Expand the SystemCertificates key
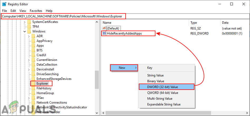Viewport: 250px width, 116px height. (24, 22)
